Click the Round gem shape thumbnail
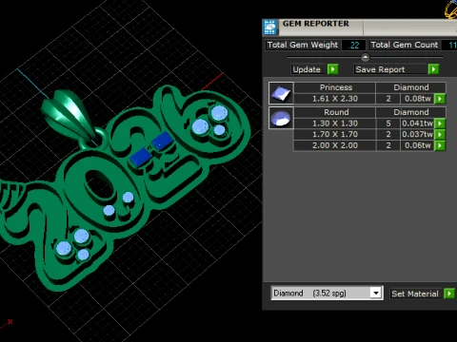Viewport: 457px width, 342px height. coord(281,118)
